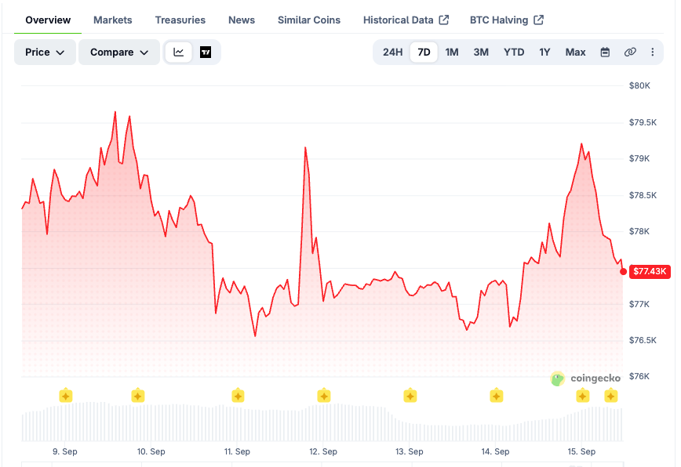This screenshot has height=467, width=681.
Task: Select the 7D time range
Action: pos(424,52)
